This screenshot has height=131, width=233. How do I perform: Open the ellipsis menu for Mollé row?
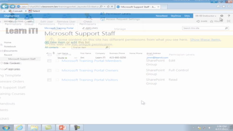coord(76,58)
